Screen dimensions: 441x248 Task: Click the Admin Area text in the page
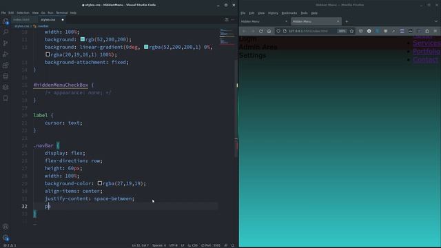point(258,47)
